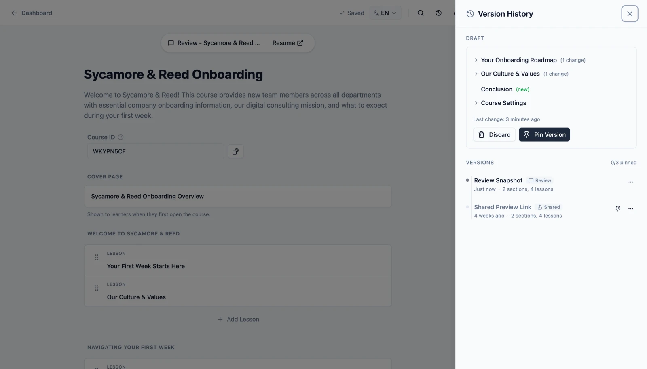The image size is (647, 369).
Task: Click the Saved status indicator
Action: click(x=352, y=13)
